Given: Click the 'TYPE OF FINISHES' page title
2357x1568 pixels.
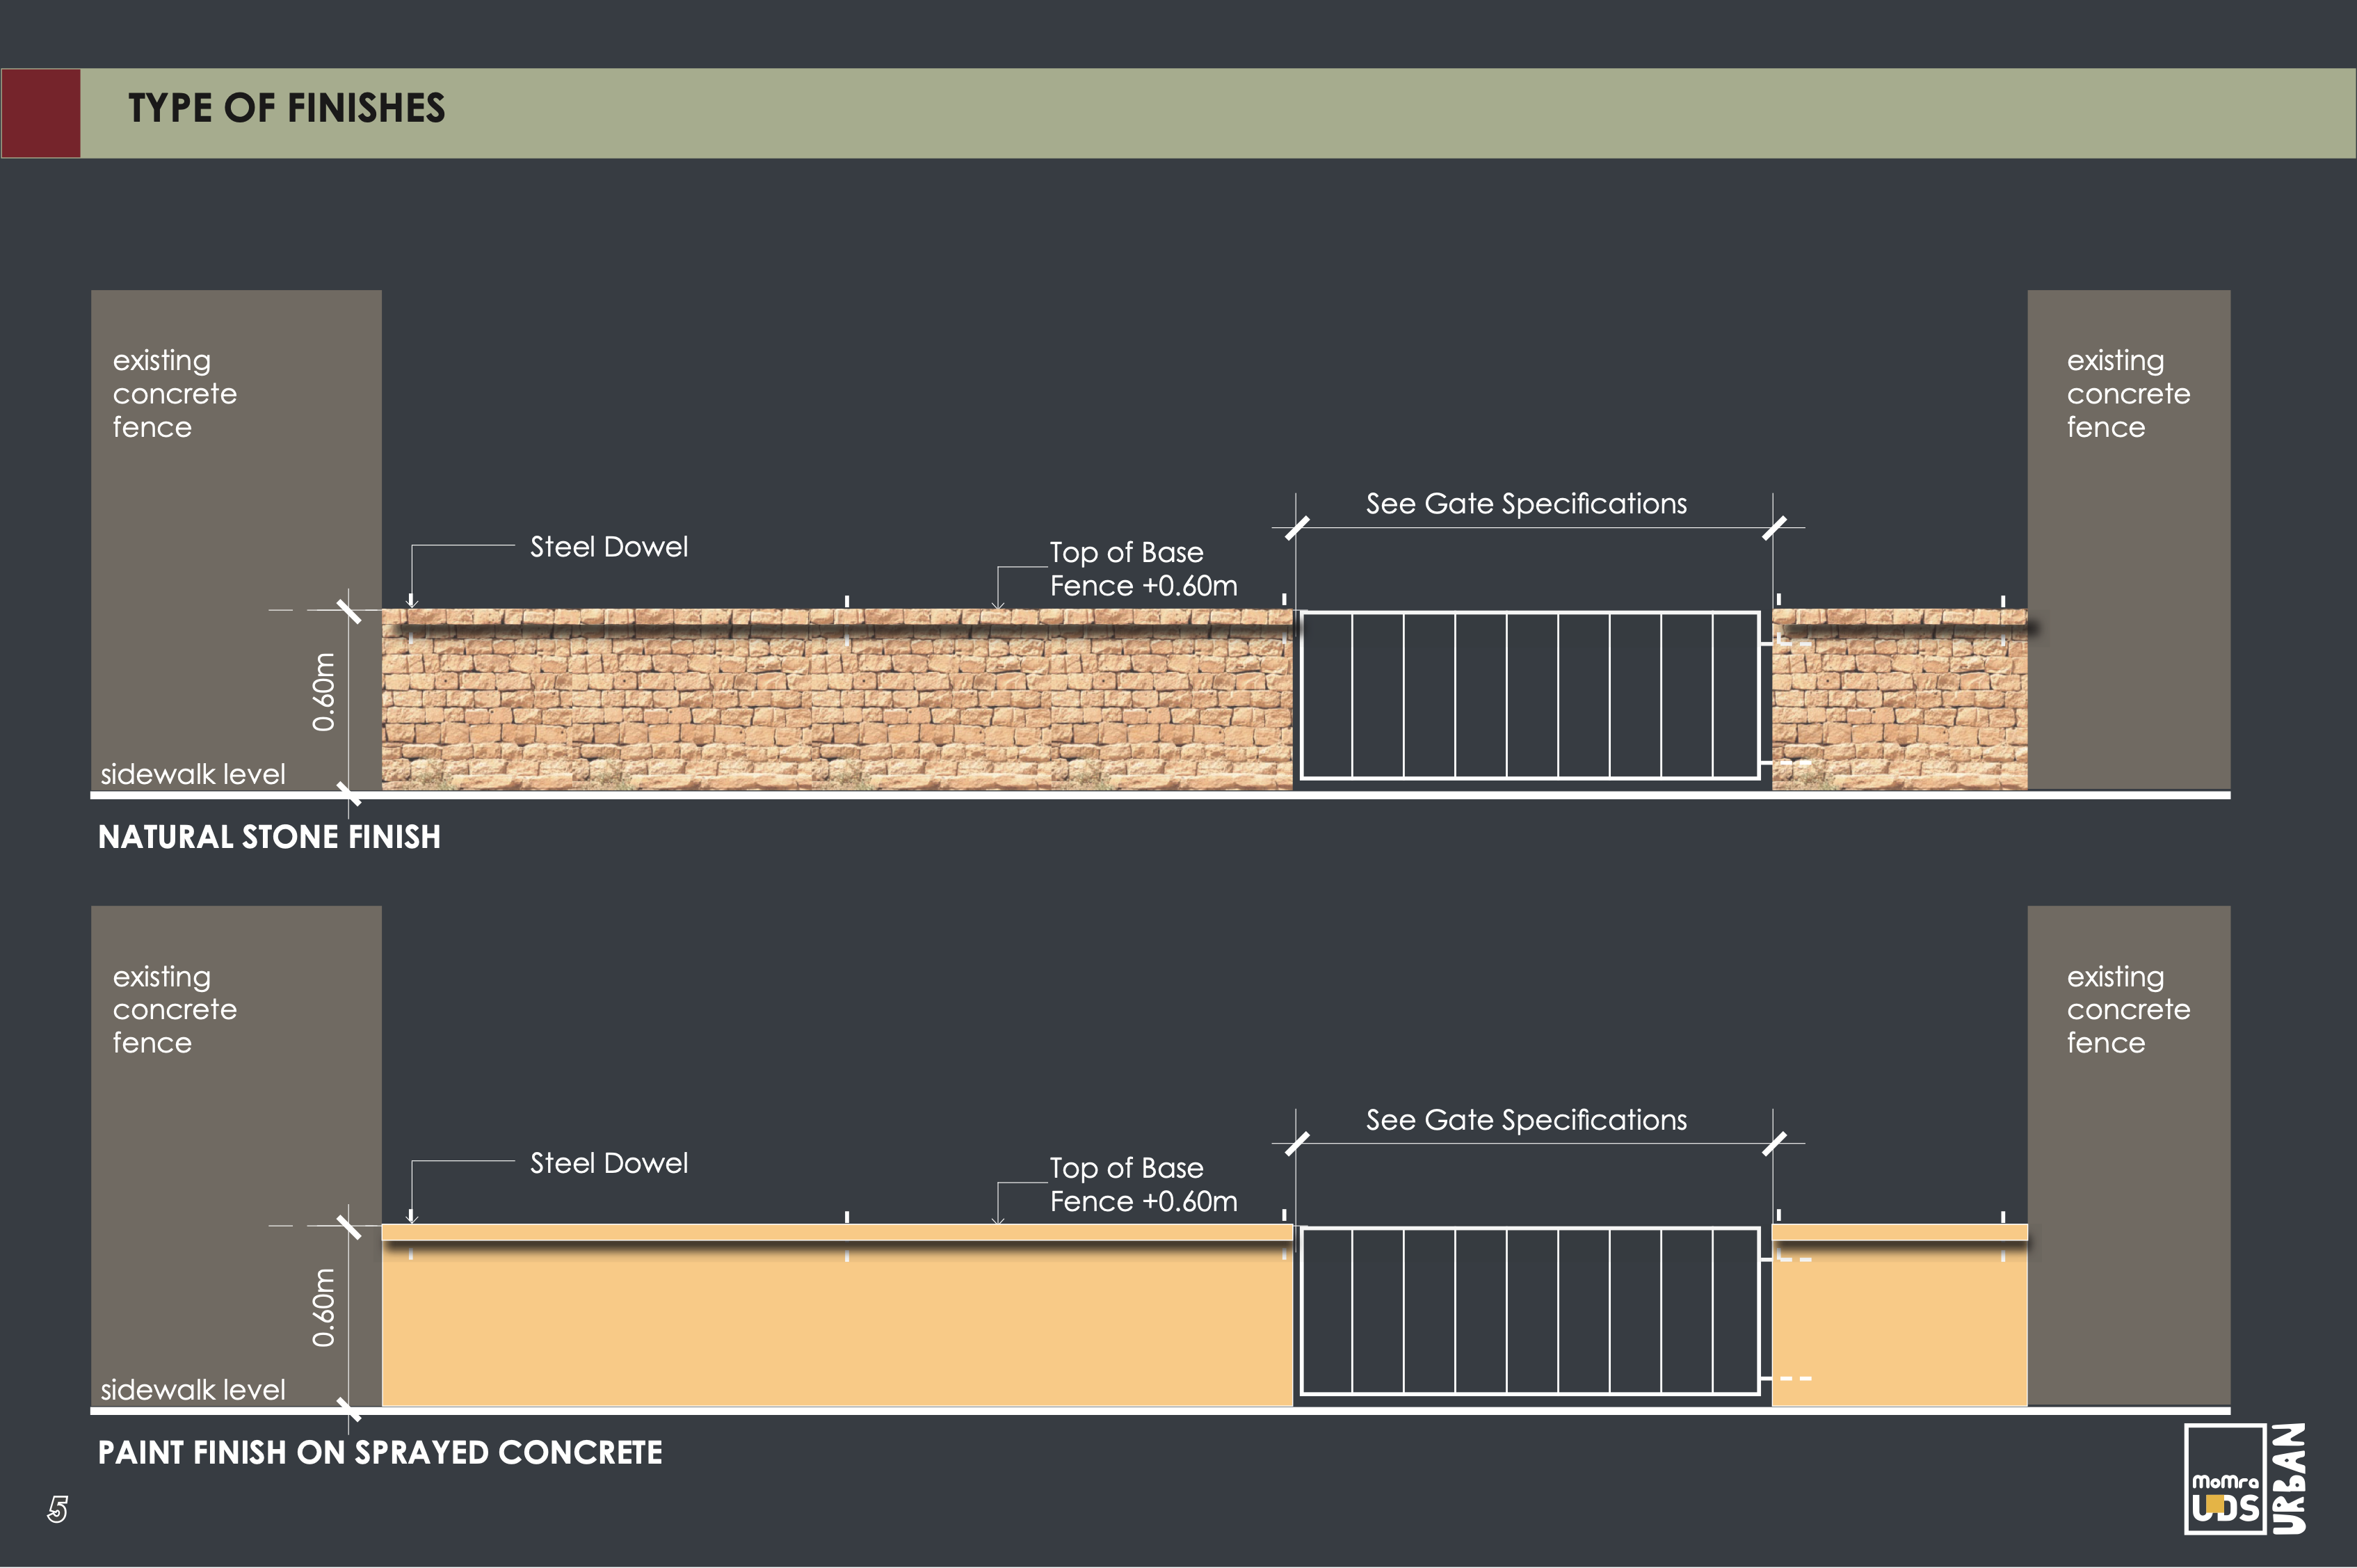Looking at the screenshot, I should (287, 108).
